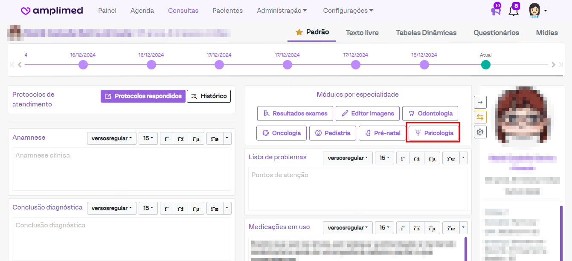This screenshot has width=572, height=261.
Task: Open the user avatar dropdown
Action: pos(537,11)
